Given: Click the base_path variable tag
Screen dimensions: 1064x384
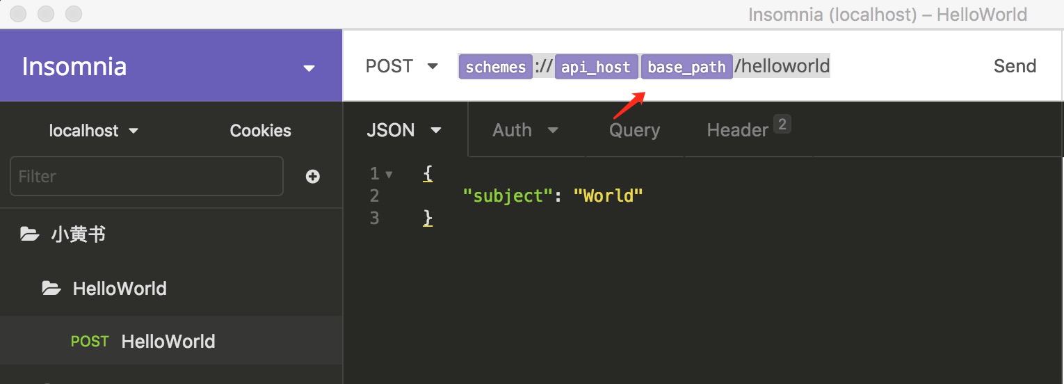Looking at the screenshot, I should [x=686, y=67].
